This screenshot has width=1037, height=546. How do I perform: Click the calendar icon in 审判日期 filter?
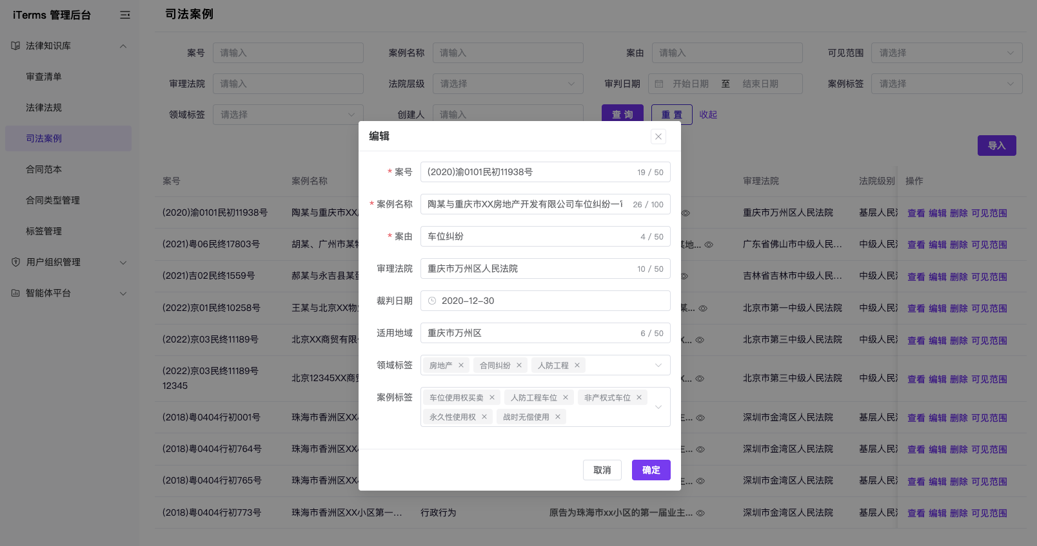coord(659,84)
